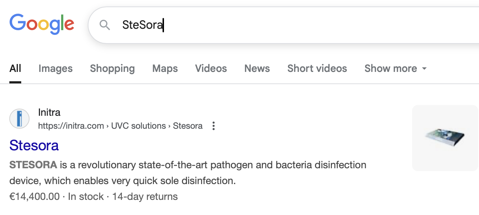Go to the News tab
Viewport: 479px width, 215px height.
(x=257, y=68)
